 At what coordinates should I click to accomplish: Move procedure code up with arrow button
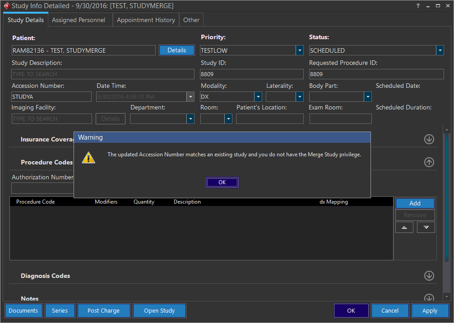(404, 227)
